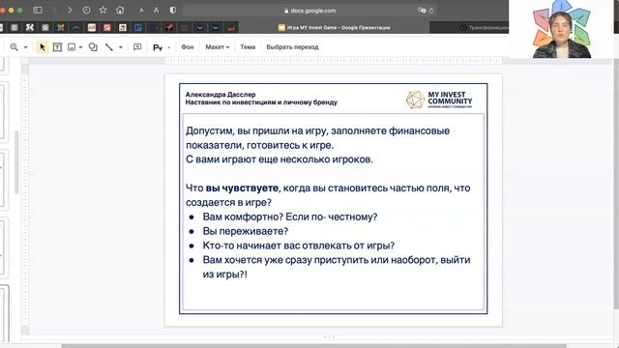Open the Макет dropdown
This screenshot has height=348, width=619.
click(217, 47)
